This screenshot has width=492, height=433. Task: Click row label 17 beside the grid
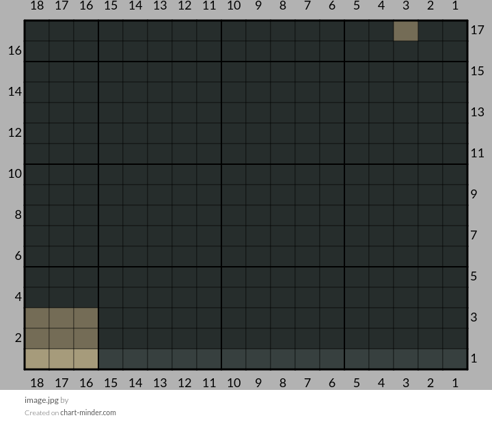coord(477,30)
